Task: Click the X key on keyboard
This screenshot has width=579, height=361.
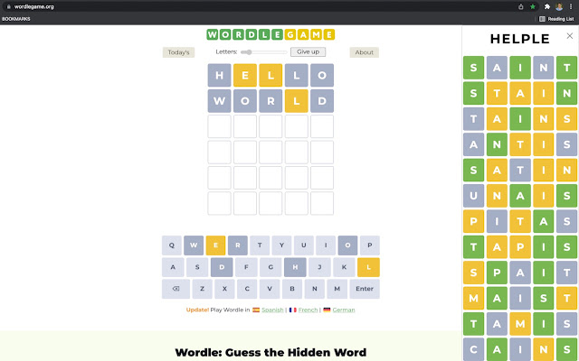Action: 224,289
